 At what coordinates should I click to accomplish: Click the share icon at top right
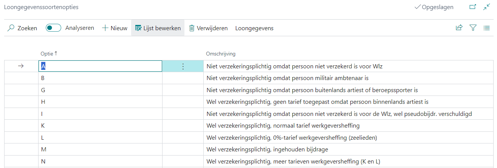point(459,28)
